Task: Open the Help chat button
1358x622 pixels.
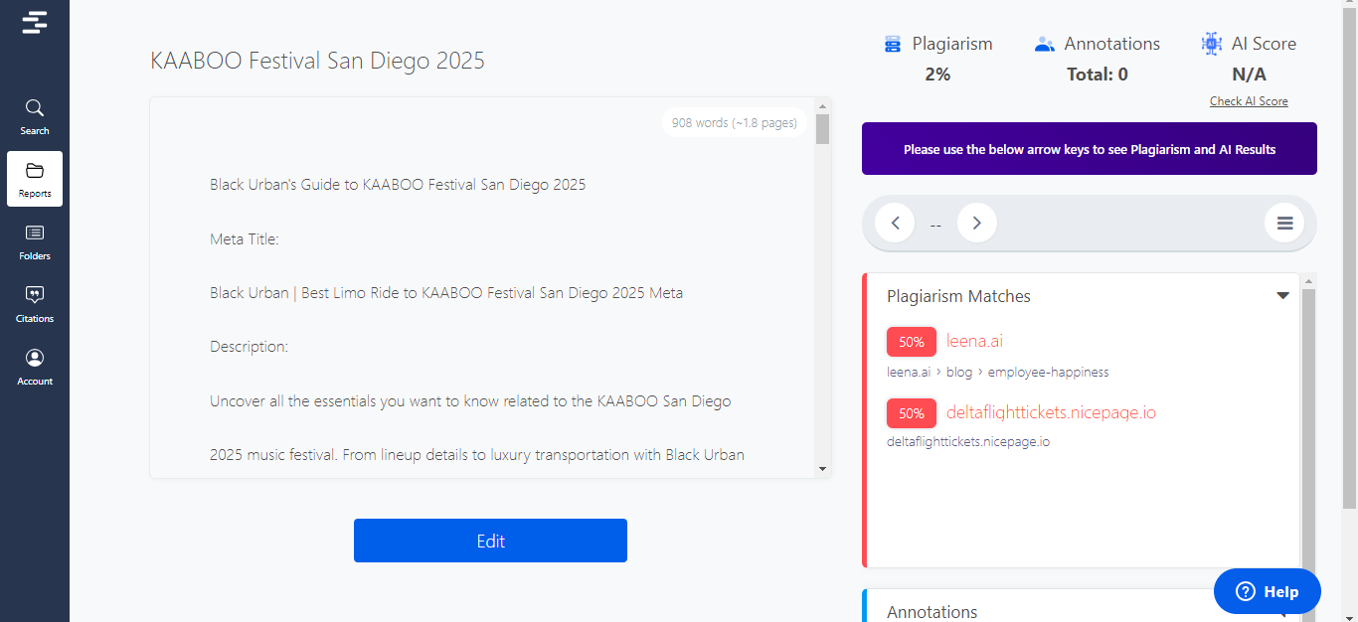Action: point(1267,592)
